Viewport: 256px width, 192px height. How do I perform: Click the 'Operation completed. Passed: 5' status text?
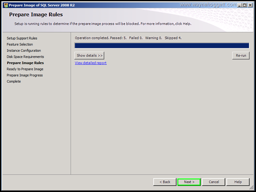(x=101, y=38)
